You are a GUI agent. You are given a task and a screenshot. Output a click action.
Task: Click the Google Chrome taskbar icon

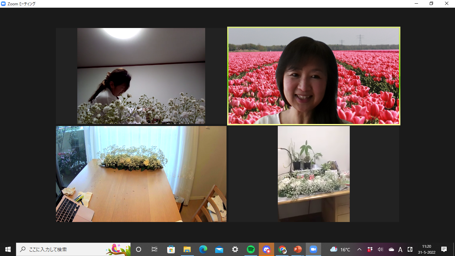pyautogui.click(x=282, y=249)
